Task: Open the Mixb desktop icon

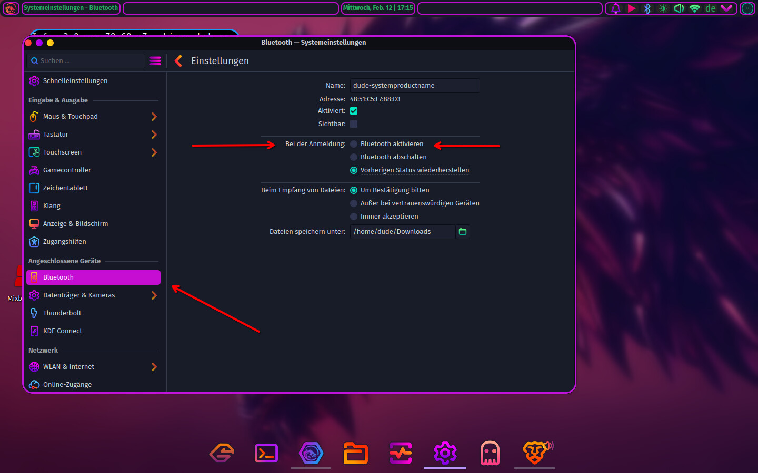Action: click(x=15, y=284)
